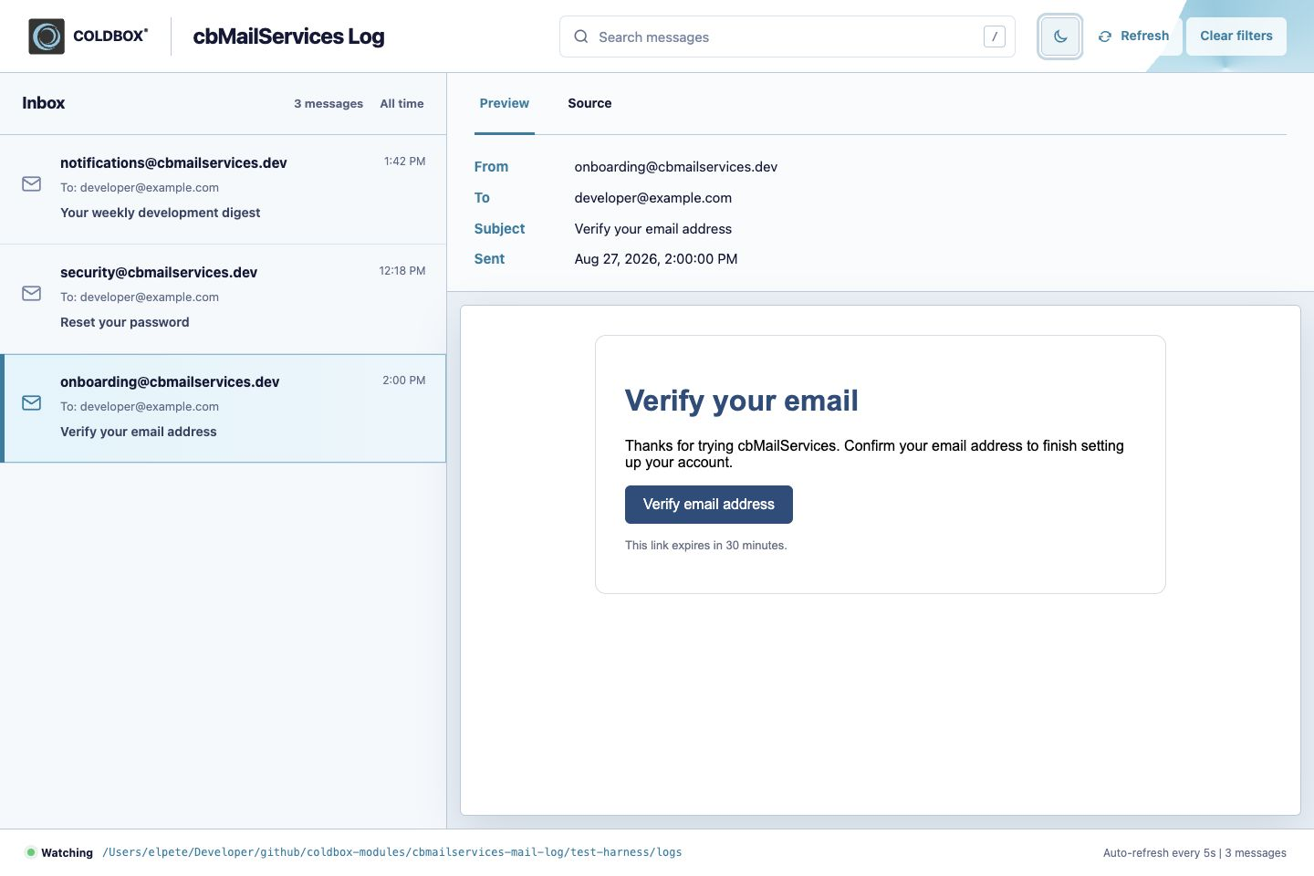Image resolution: width=1314 pixels, height=876 pixels.
Task: Click the Refresh button
Action: point(1133,36)
